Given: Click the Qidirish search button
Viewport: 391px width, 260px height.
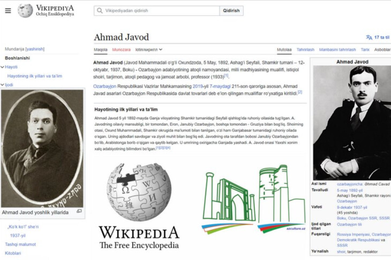Looking at the screenshot, I should 231,11.
